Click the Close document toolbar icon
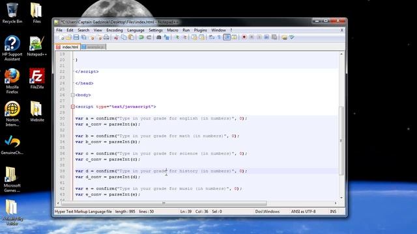 click(92, 38)
